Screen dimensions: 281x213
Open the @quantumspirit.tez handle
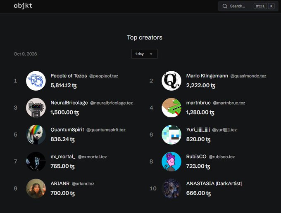click(106, 130)
